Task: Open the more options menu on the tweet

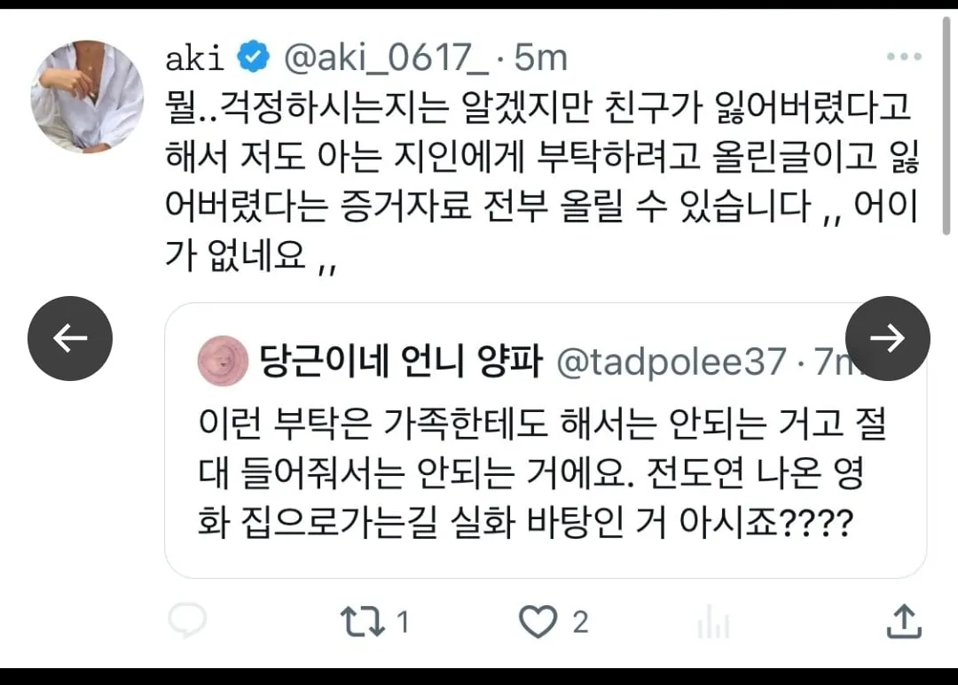Action: point(902,53)
